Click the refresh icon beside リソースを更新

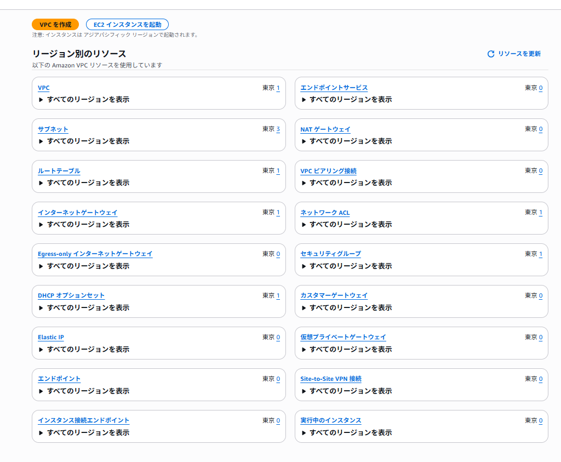tap(491, 54)
